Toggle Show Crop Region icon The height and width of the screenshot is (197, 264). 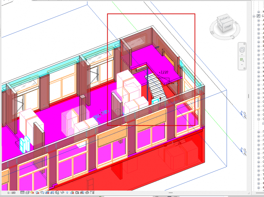click(x=52, y=192)
